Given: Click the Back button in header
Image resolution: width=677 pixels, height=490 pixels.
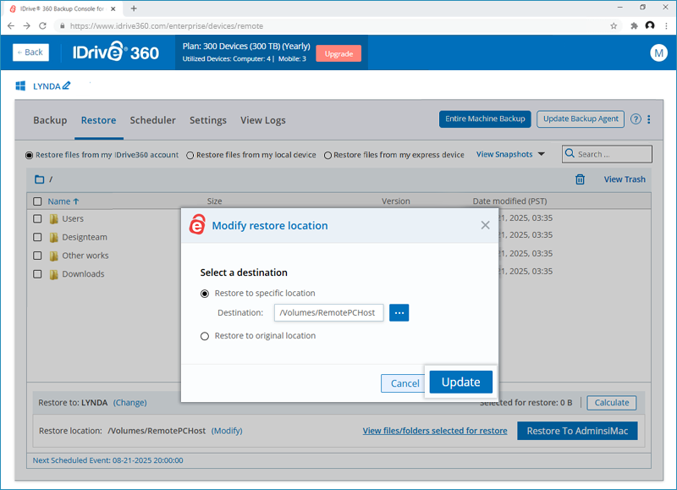Looking at the screenshot, I should [x=30, y=52].
